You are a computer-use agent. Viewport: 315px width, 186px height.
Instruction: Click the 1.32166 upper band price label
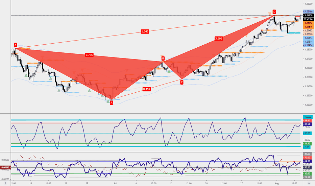(309, 11)
